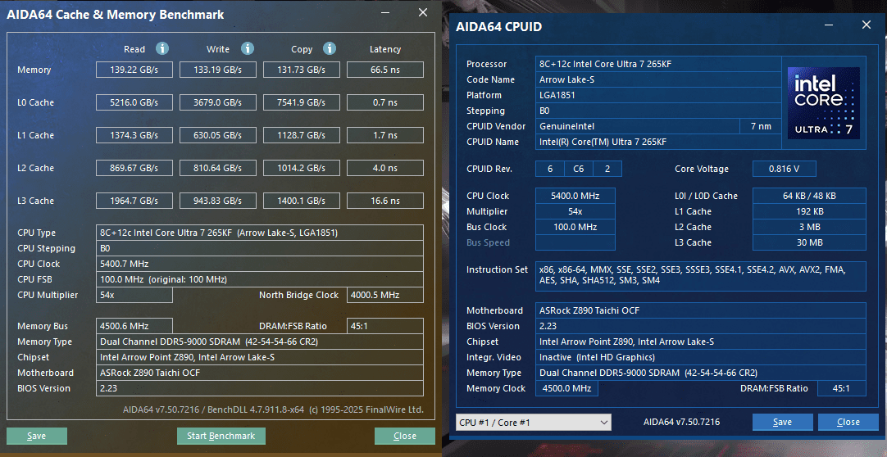This screenshot has height=457, width=887.
Task: Click the CPU Clock value 5400.0 MHz
Action: coord(575,196)
